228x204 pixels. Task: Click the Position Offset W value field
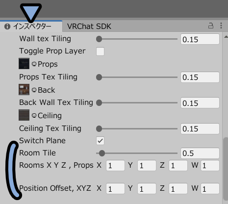click(210, 189)
